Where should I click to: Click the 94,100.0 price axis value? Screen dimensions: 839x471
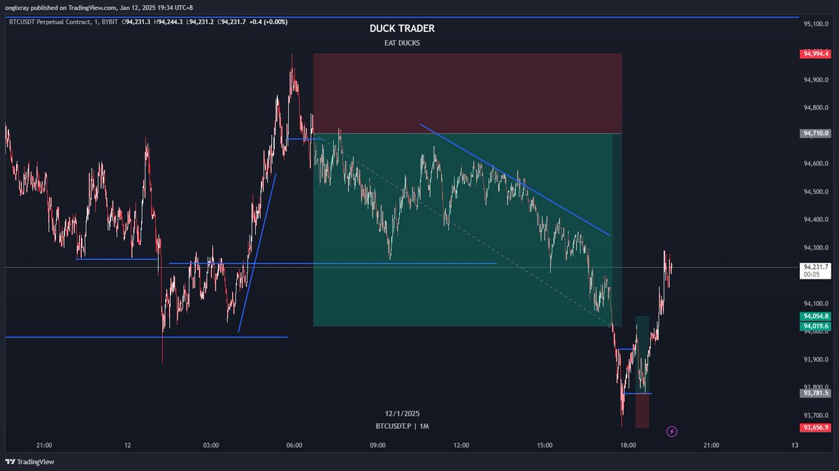pyautogui.click(x=816, y=303)
